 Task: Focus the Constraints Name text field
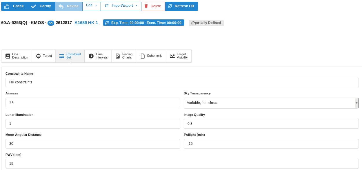(x=182, y=82)
